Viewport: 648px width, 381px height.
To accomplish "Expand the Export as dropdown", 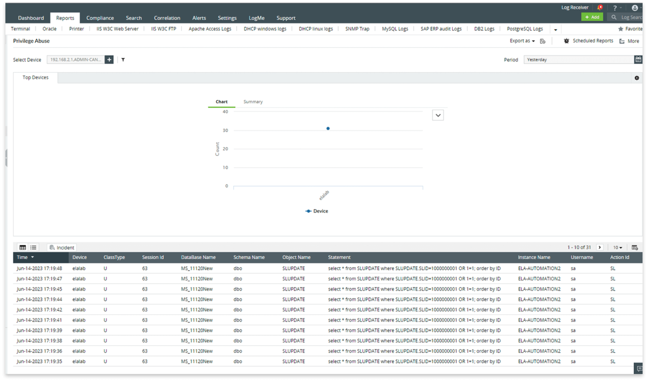I will tap(522, 41).
